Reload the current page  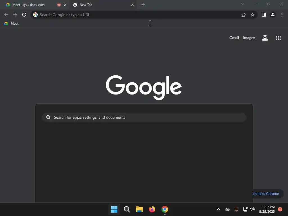point(24,15)
